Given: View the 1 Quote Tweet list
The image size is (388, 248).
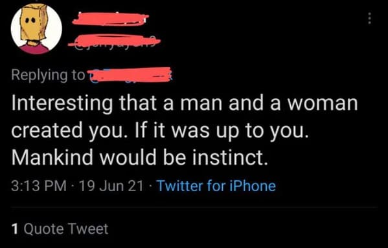Looking at the screenshot, I should tap(60, 229).
